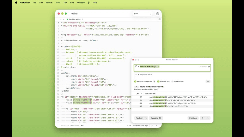Select the line 28 match result row
244x137 pixels.
coord(172,100)
